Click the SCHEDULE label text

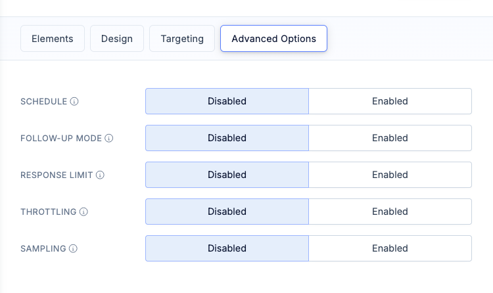[x=44, y=102]
